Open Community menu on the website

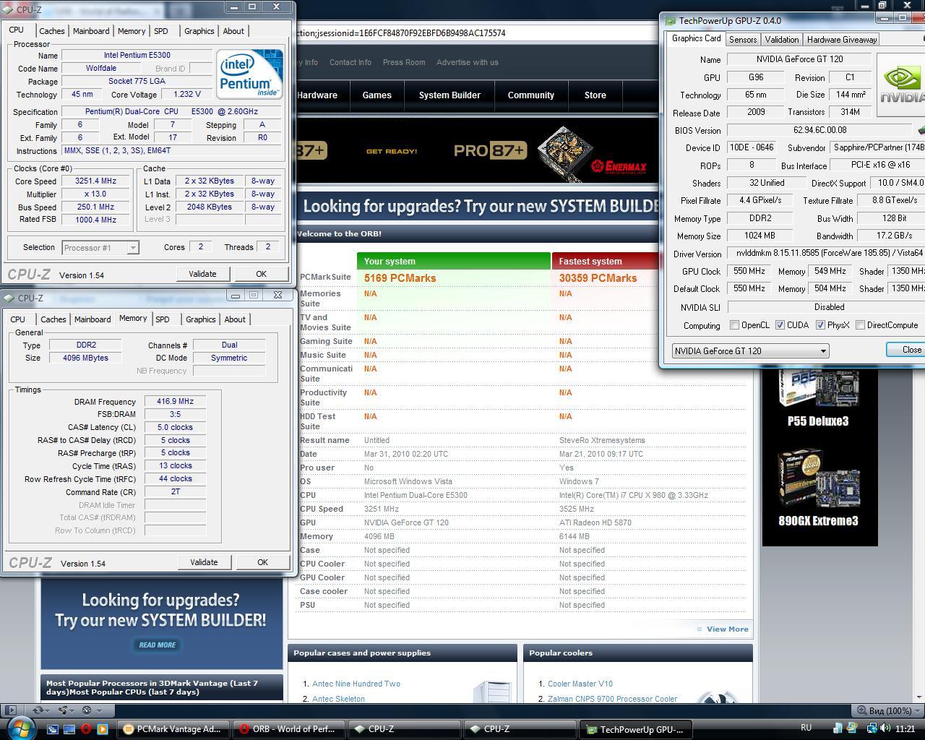point(530,95)
